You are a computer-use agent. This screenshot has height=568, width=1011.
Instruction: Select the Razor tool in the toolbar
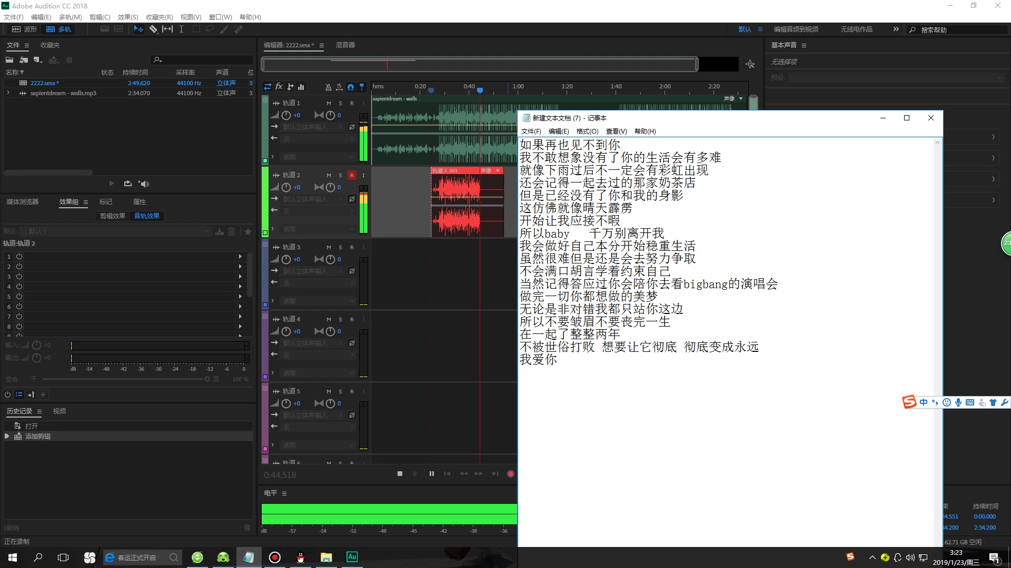154,29
